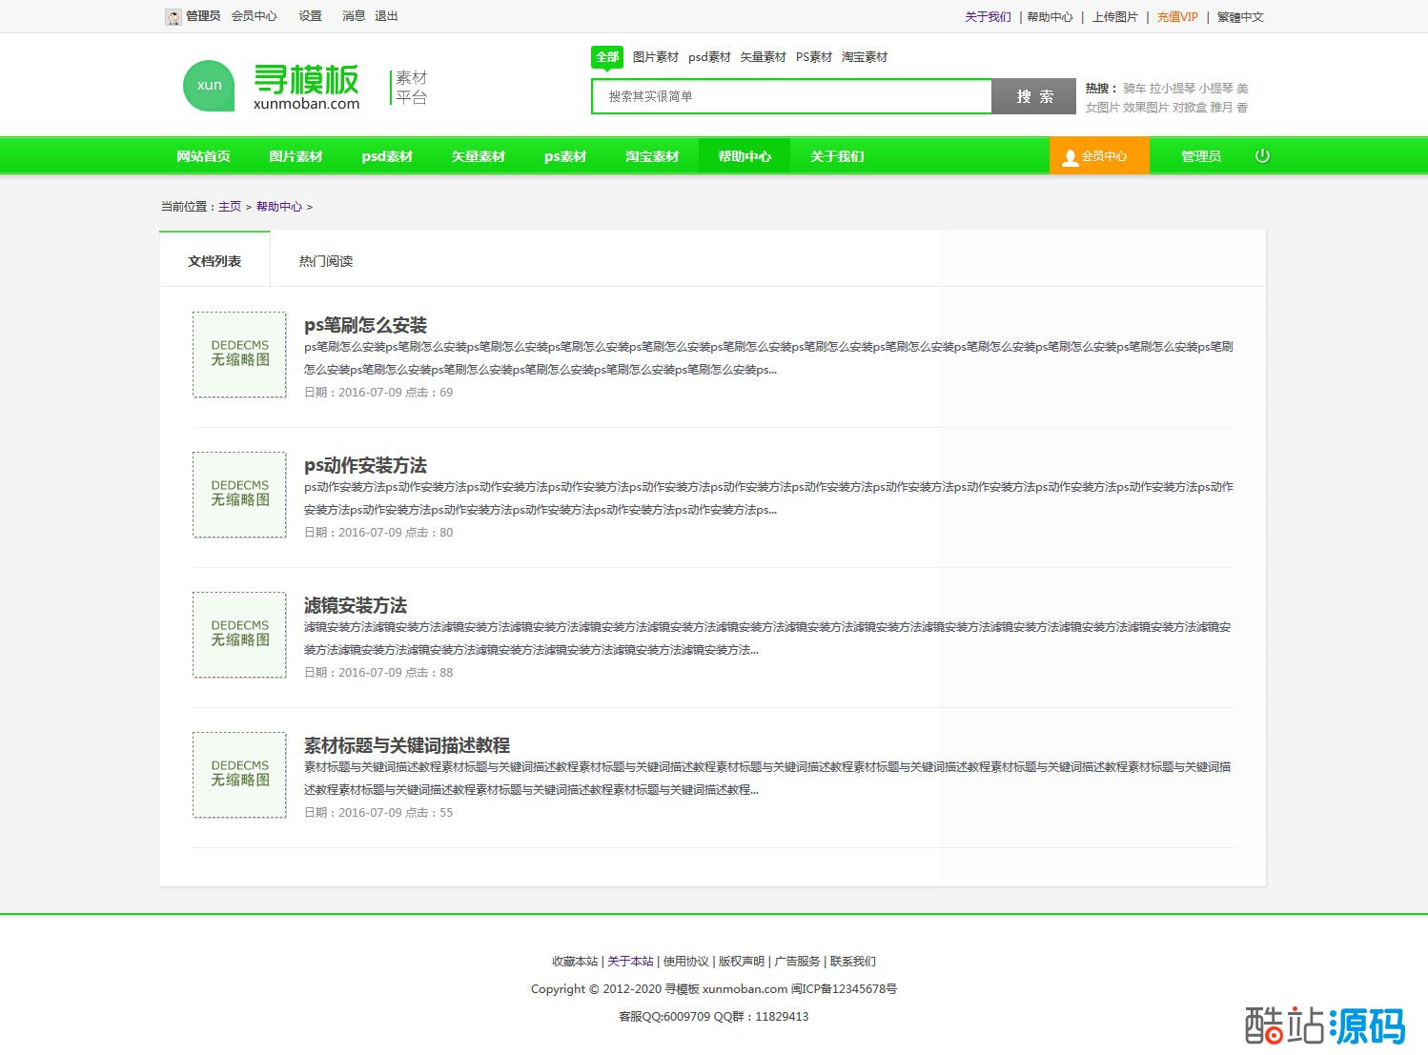This screenshot has height=1055, width=1428.
Task: Click into the search input field
Action: coord(791,96)
